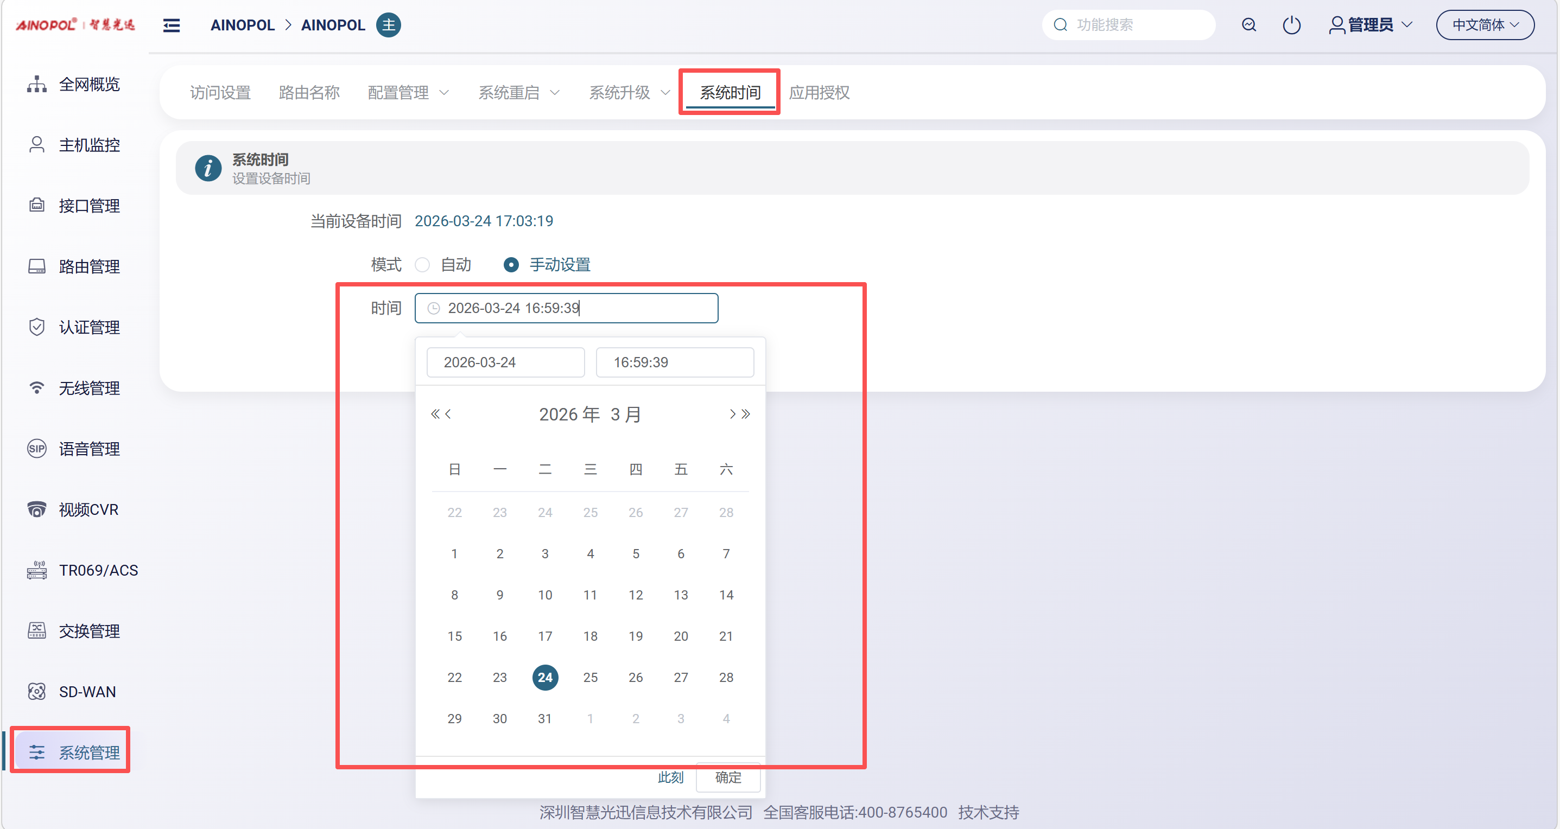This screenshot has width=1560, height=829.
Task: Go to previous year with double-left arrow
Action: pyautogui.click(x=434, y=414)
